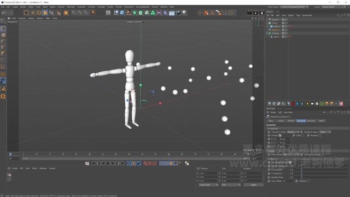This screenshot has height=197, width=350.
Task: Play the animation forward
Action: (108, 164)
